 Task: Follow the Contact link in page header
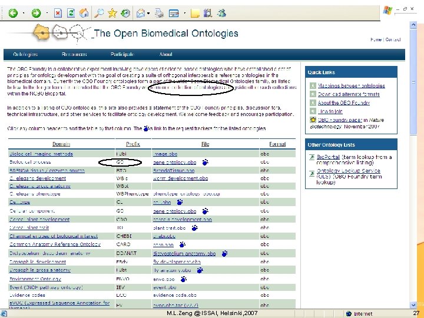click(393, 39)
